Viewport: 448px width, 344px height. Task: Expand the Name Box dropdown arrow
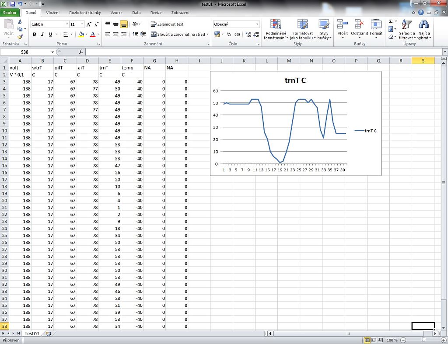[x=53, y=52]
